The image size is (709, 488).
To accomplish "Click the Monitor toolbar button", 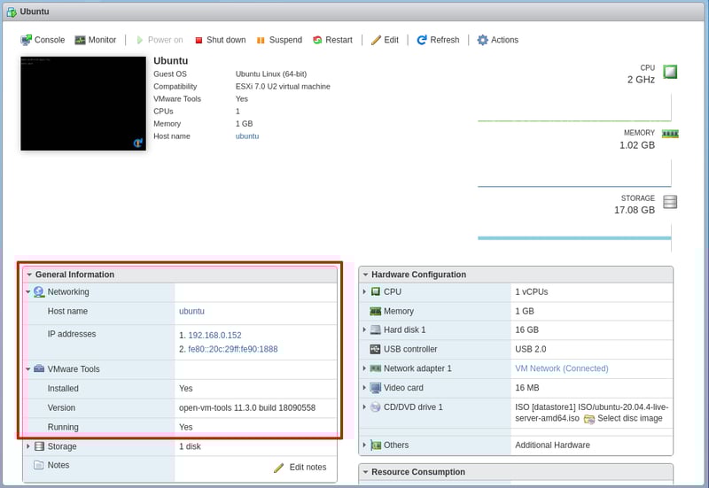I will 96,40.
